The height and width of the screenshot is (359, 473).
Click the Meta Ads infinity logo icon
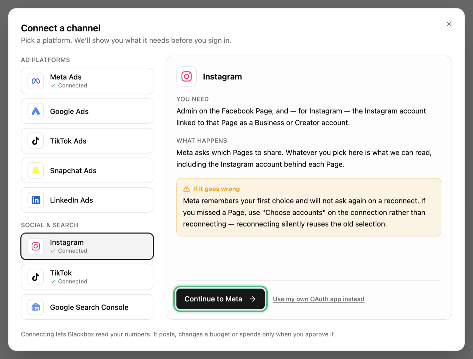coord(36,81)
